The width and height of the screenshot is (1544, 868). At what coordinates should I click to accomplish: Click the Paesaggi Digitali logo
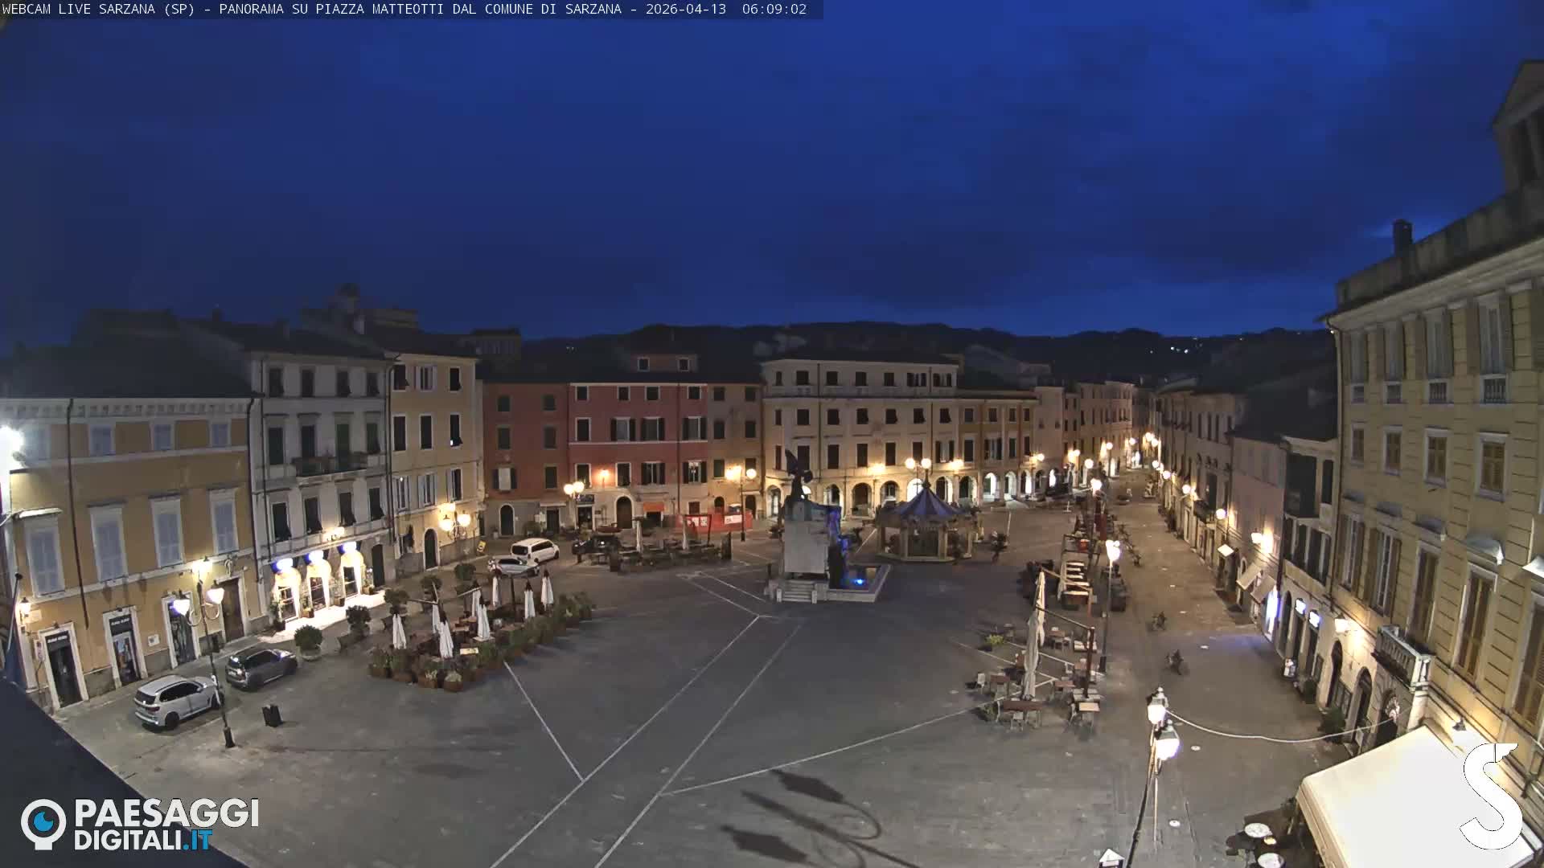point(140,824)
